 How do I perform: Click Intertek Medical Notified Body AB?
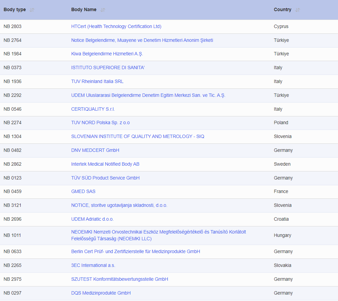tap(105, 164)
